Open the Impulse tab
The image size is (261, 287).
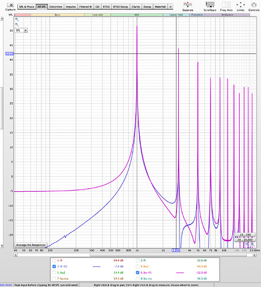(x=71, y=7)
